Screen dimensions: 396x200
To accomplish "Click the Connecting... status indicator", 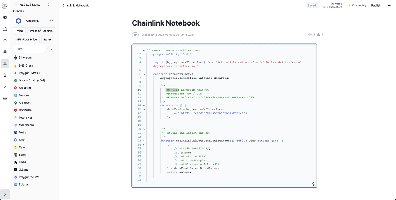I will coord(359,6).
